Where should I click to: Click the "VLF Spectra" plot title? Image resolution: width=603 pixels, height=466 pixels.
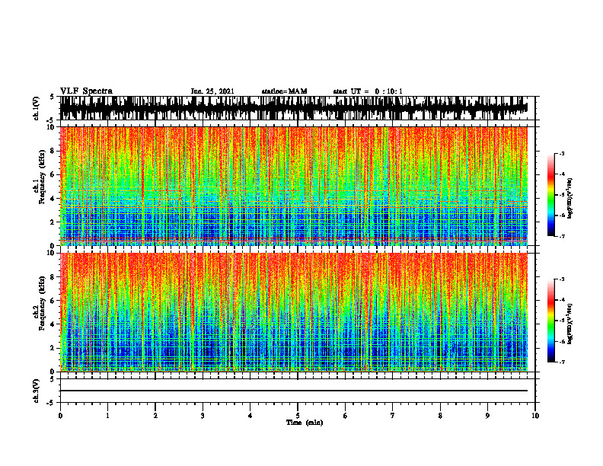(86, 91)
